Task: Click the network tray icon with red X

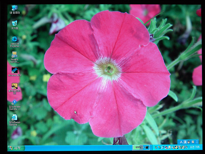Action: pos(166,147)
